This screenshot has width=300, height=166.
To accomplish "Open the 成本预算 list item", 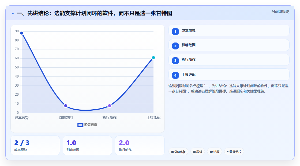I will pos(229,30).
